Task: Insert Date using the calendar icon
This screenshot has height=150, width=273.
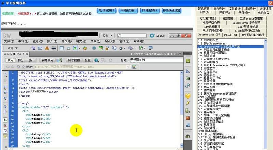Action: coord(101,48)
